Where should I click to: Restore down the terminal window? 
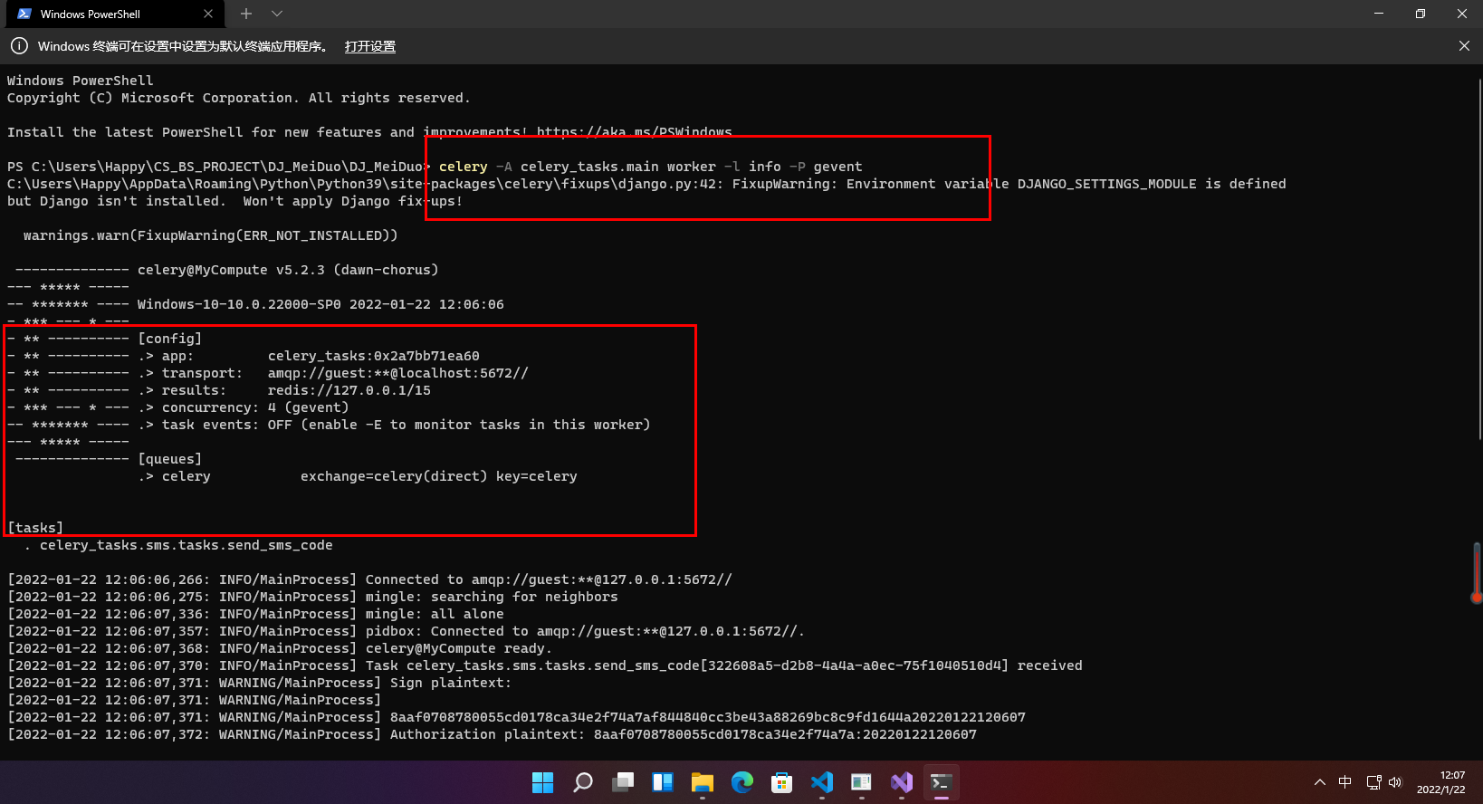1421,14
